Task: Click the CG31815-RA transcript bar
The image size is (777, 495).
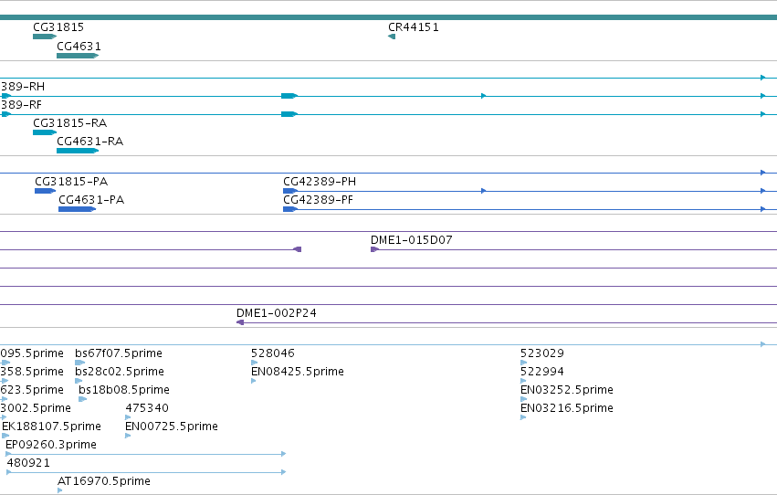Action: 45,132
